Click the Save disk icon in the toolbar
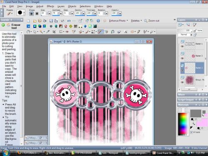This screenshot has height=156, width=208. [51, 21]
